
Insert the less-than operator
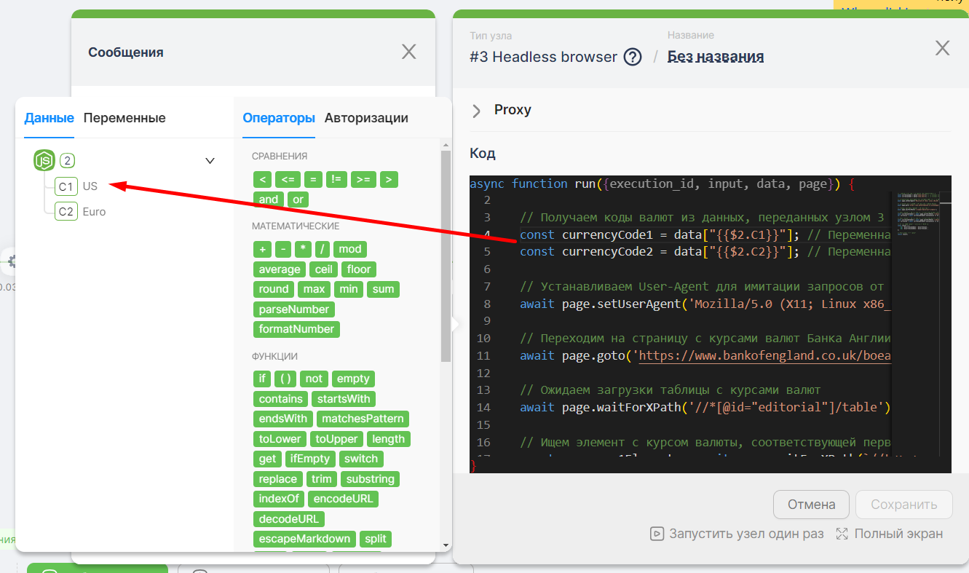262,180
